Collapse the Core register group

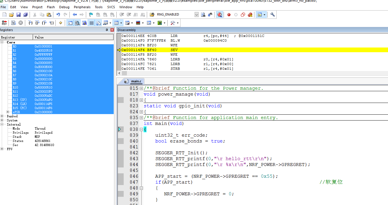2,42
